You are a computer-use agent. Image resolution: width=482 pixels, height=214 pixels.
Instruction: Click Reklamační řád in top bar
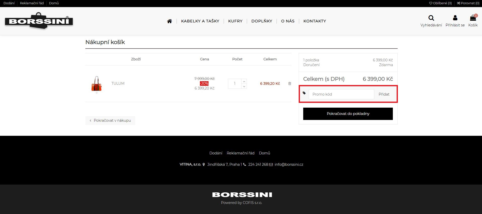coord(32,3)
